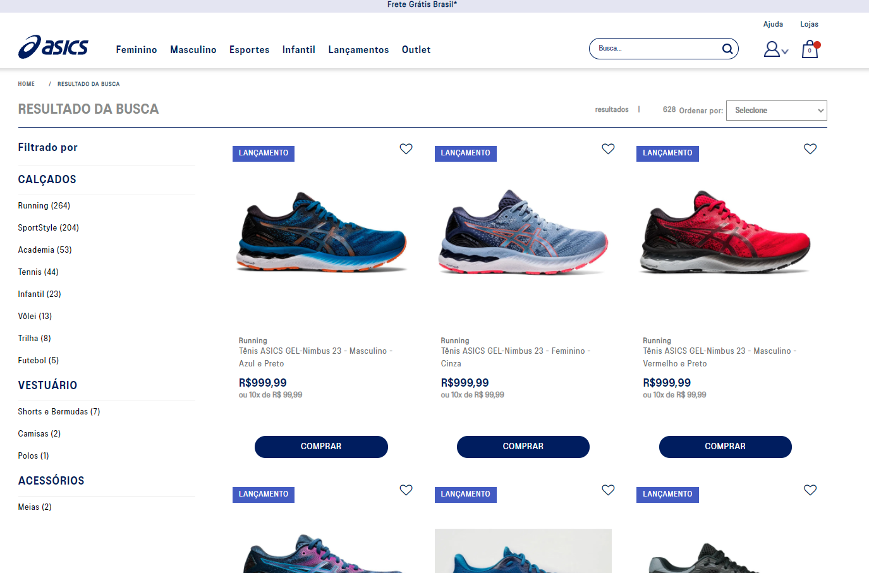Filter by Running (264)

tap(44, 206)
